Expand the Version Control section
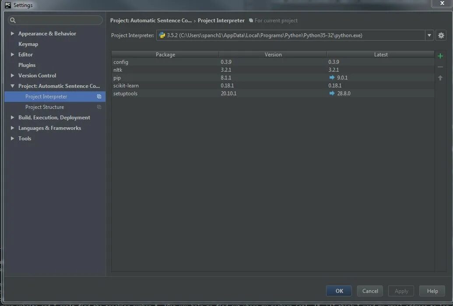The image size is (453, 306). pyautogui.click(x=12, y=75)
